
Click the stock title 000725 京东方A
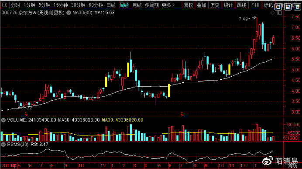coord(19,13)
